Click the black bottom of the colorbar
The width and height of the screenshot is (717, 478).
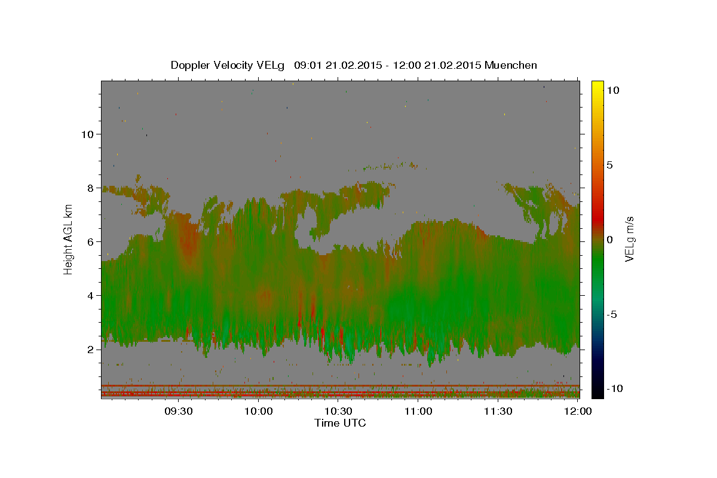pos(597,392)
